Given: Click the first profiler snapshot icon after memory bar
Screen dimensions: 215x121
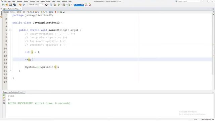Looking at the screenshot, I should click(86, 5).
